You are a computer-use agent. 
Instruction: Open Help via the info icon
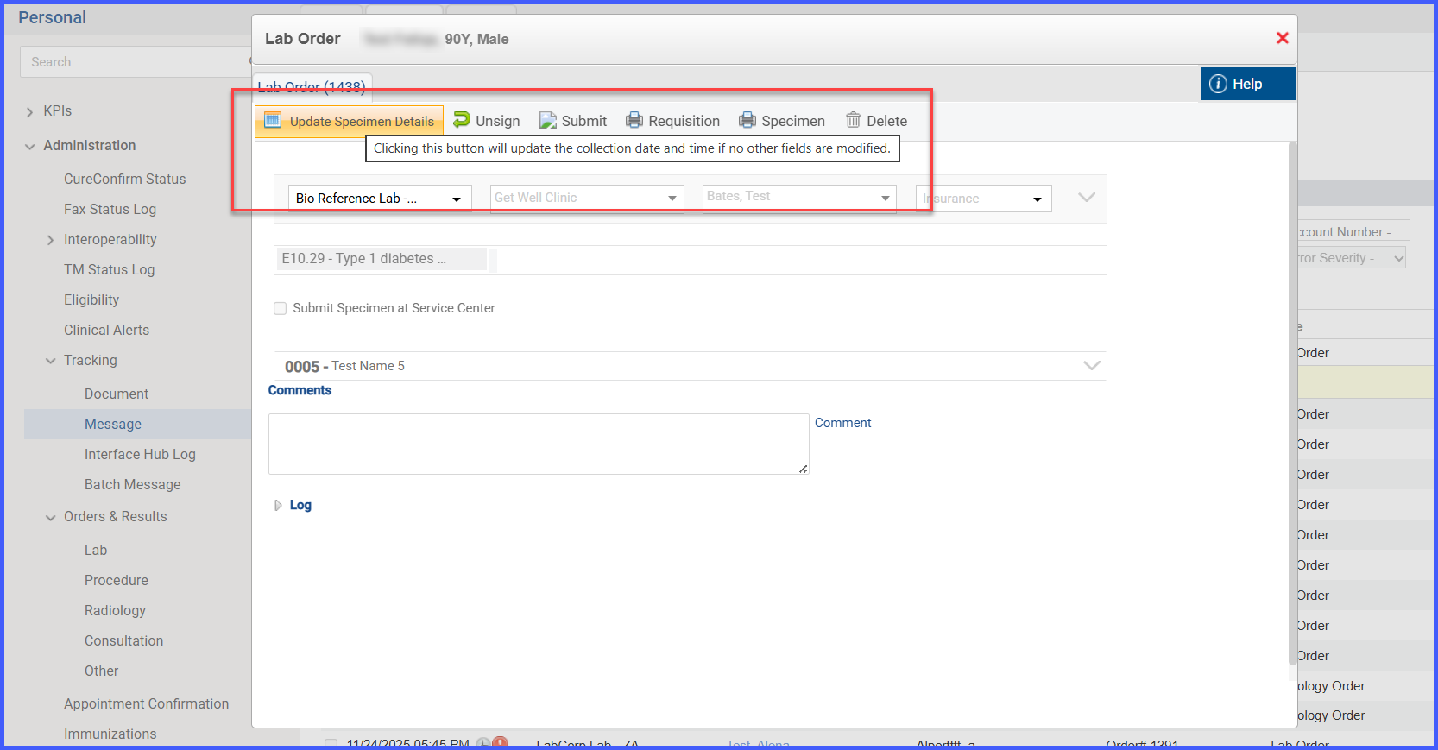click(x=1218, y=84)
